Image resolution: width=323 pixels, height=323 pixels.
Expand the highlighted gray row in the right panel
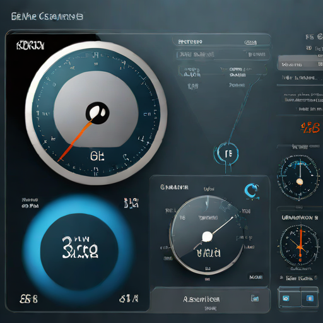coord(300,62)
